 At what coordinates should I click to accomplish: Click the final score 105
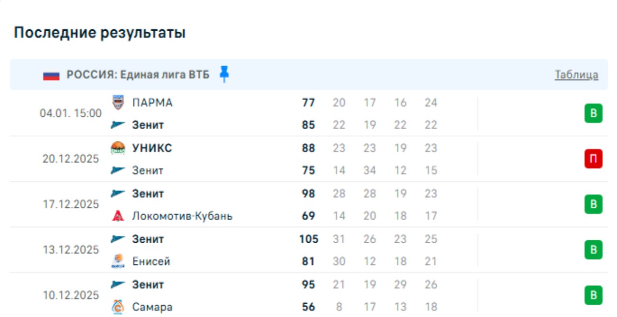click(308, 239)
